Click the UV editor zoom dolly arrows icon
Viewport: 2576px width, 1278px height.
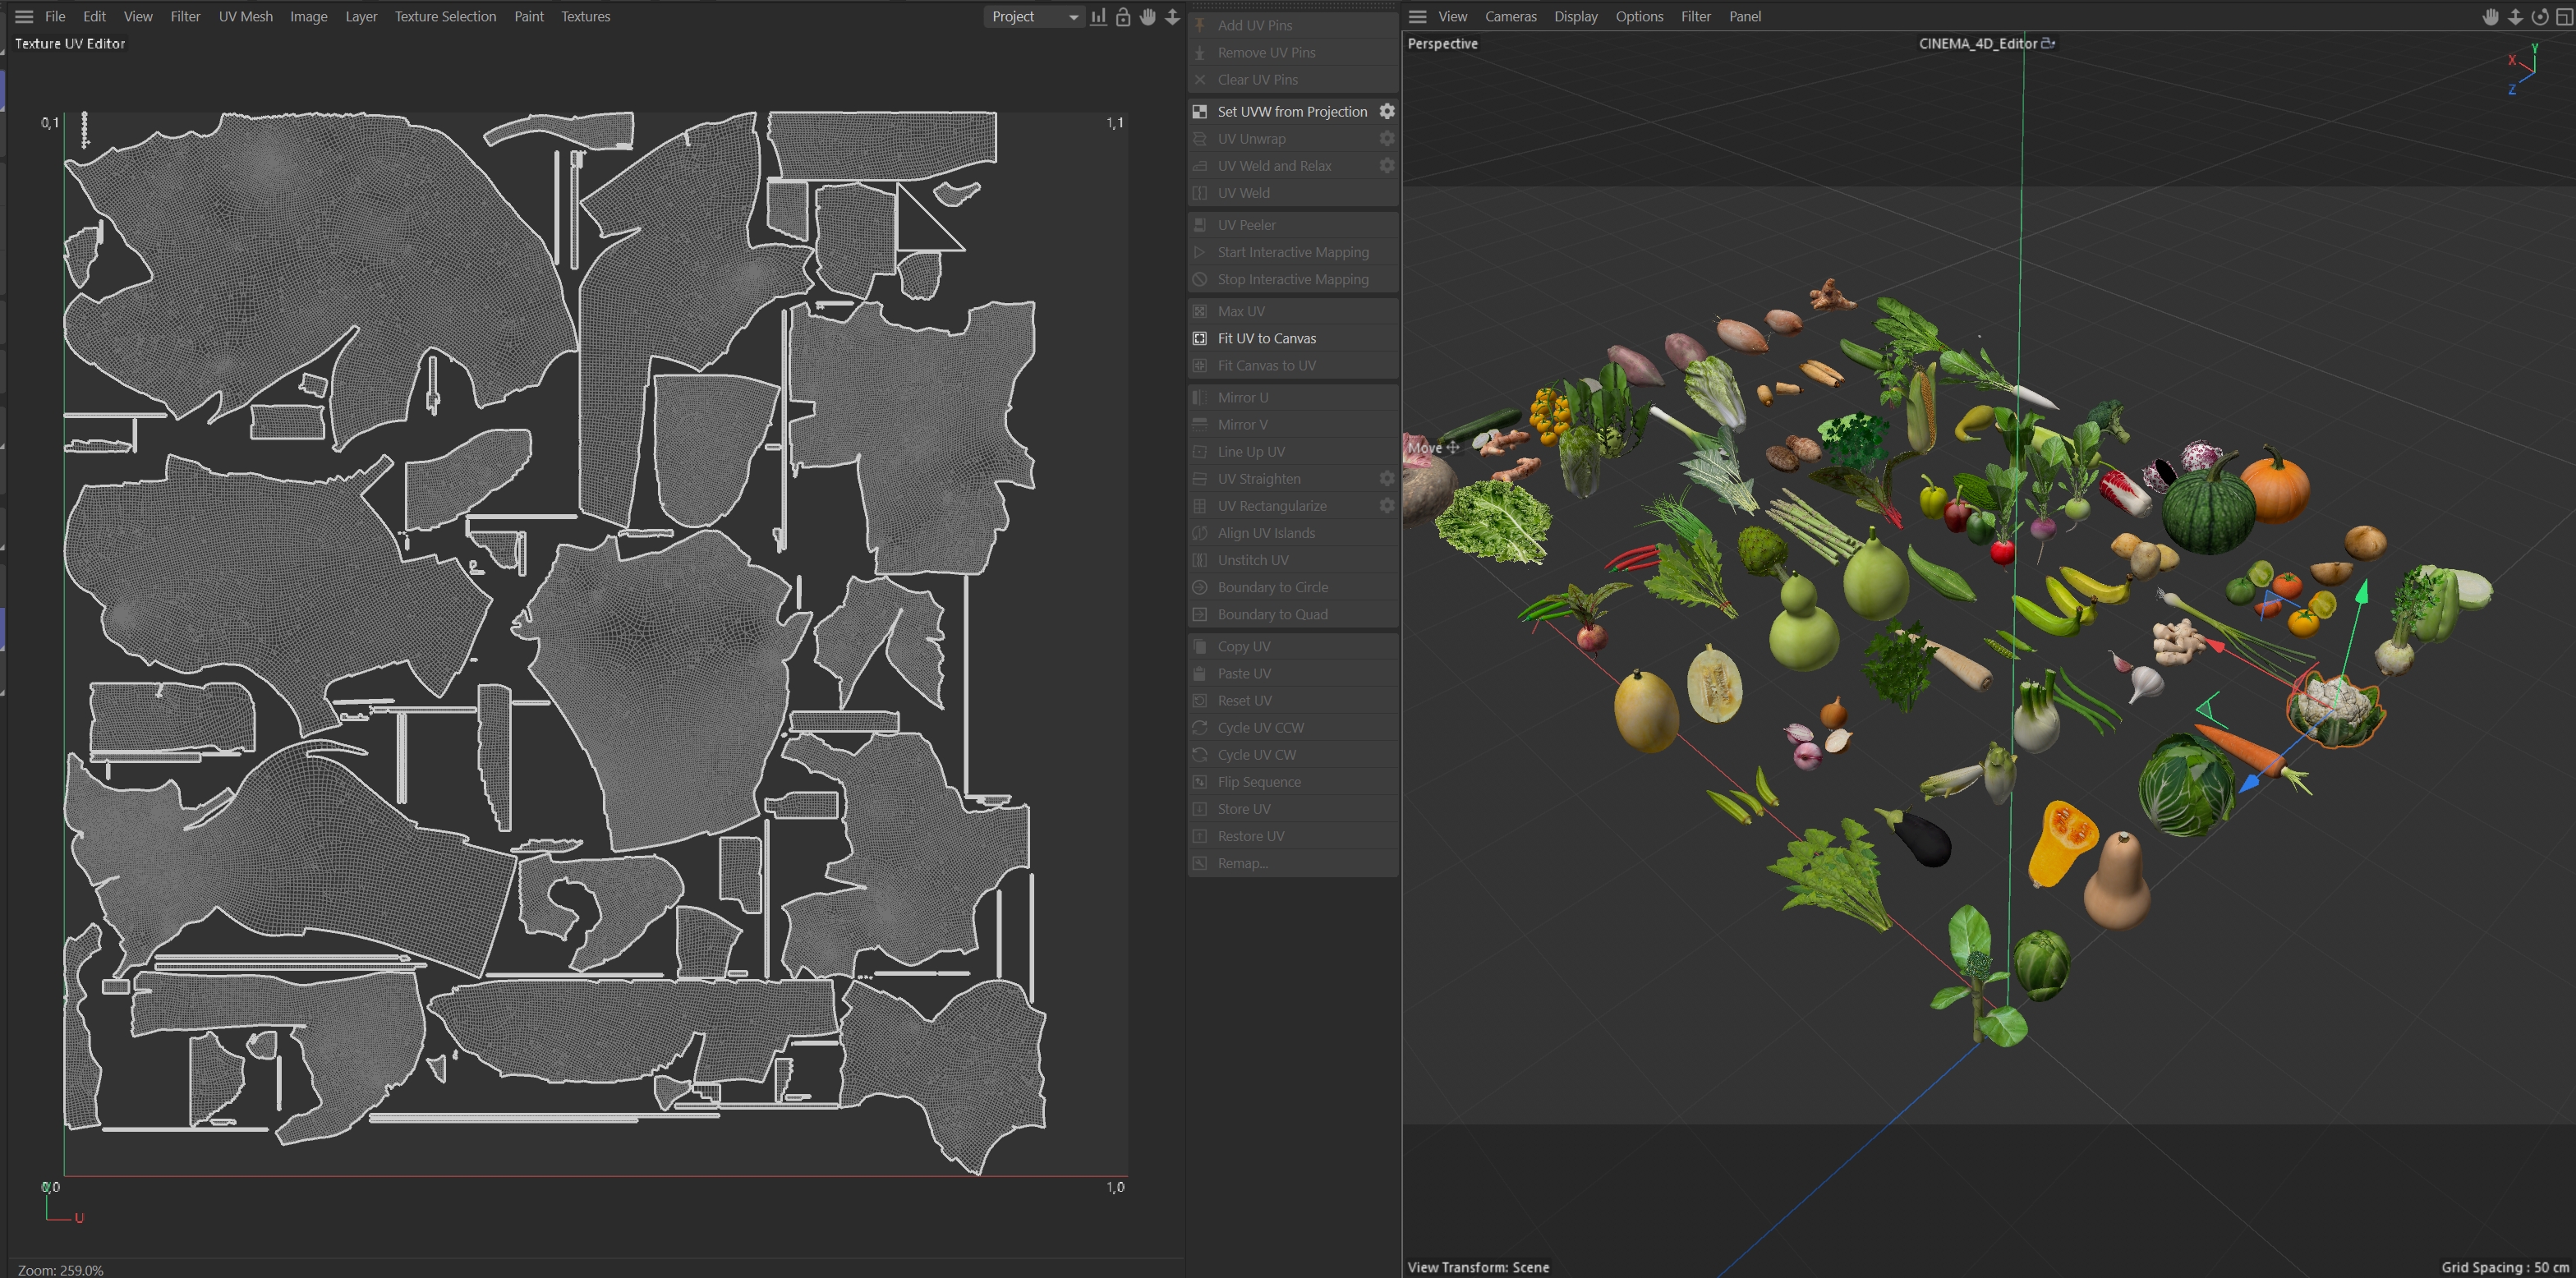[1172, 16]
